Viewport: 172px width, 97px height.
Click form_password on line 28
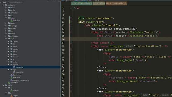point(127,81)
